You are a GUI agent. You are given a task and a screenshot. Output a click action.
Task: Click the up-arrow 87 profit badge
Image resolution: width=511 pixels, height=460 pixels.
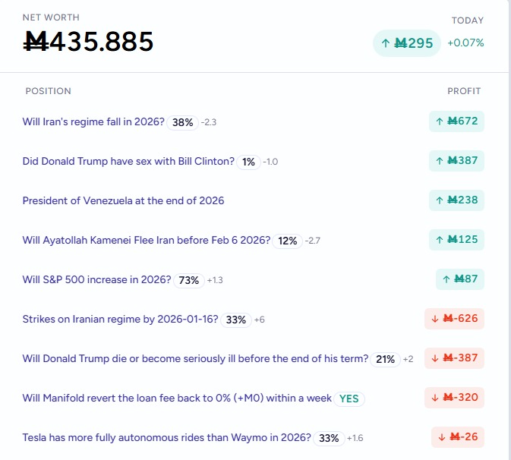459,279
